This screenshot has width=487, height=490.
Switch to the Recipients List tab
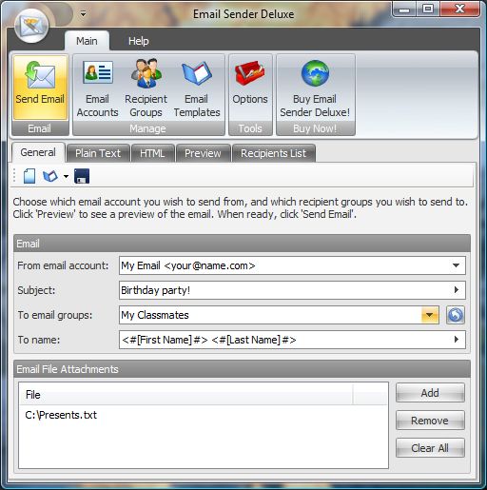pos(274,153)
